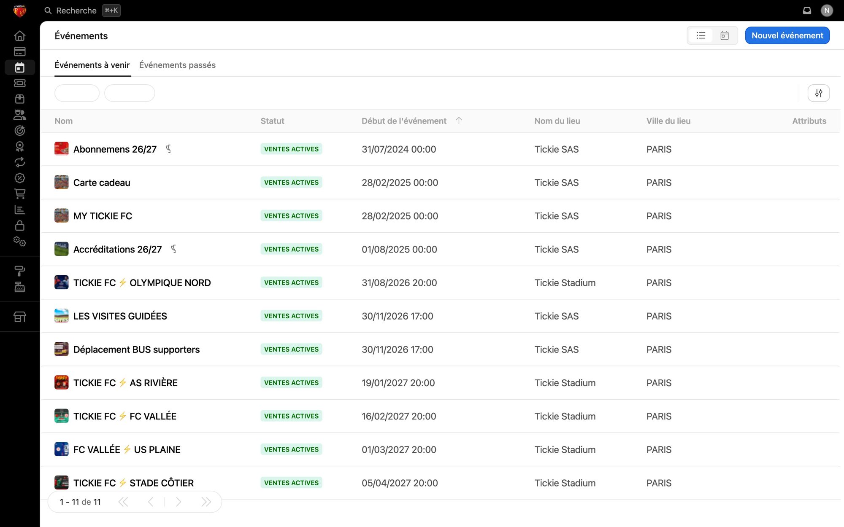Open the padlock sidebar icon
This screenshot has height=527, width=844.
click(x=19, y=226)
